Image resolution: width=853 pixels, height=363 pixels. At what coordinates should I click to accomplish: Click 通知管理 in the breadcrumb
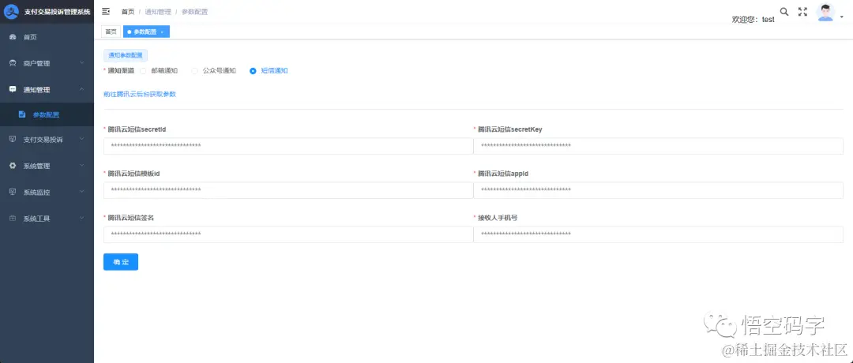158,11
